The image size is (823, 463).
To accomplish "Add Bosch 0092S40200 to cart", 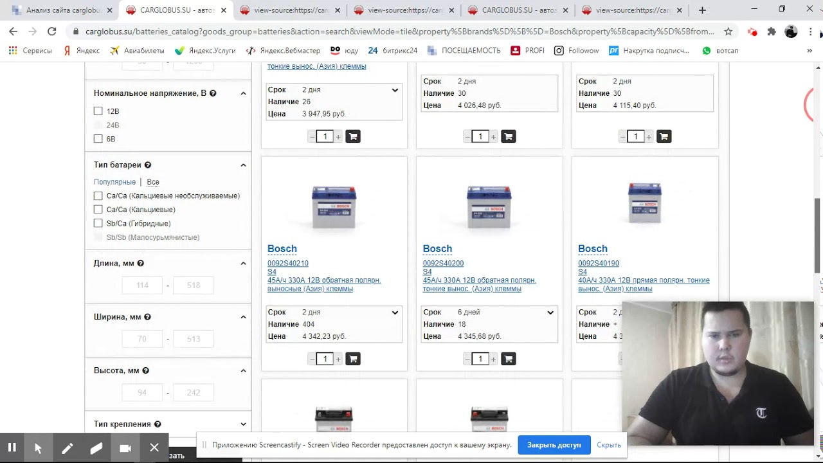I will [509, 359].
